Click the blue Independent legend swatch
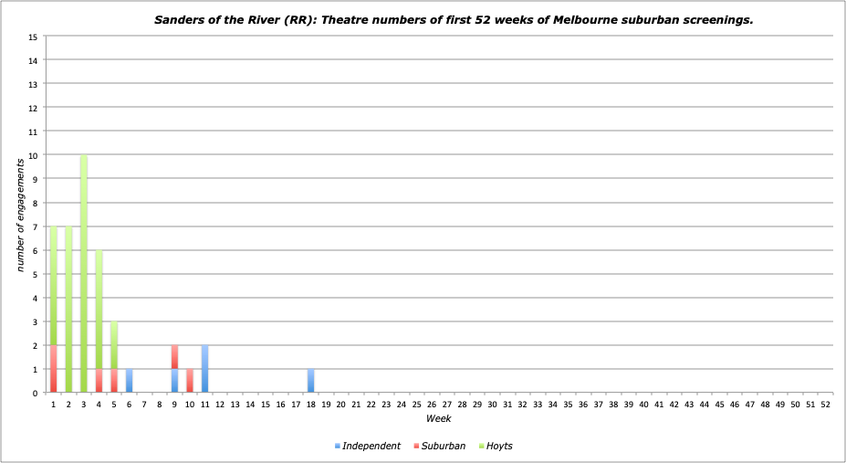Screen dimensions: 846x463 point(338,446)
